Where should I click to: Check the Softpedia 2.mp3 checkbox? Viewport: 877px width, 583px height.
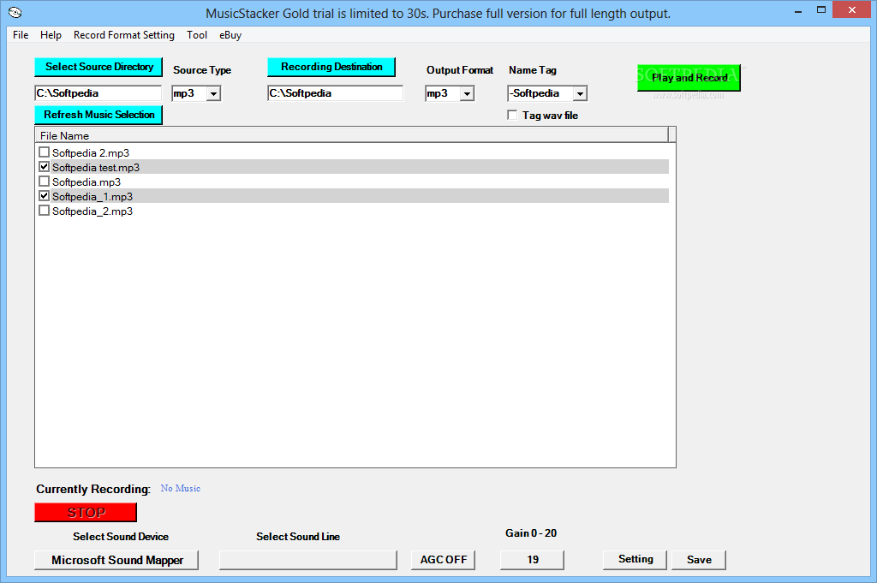tap(45, 152)
